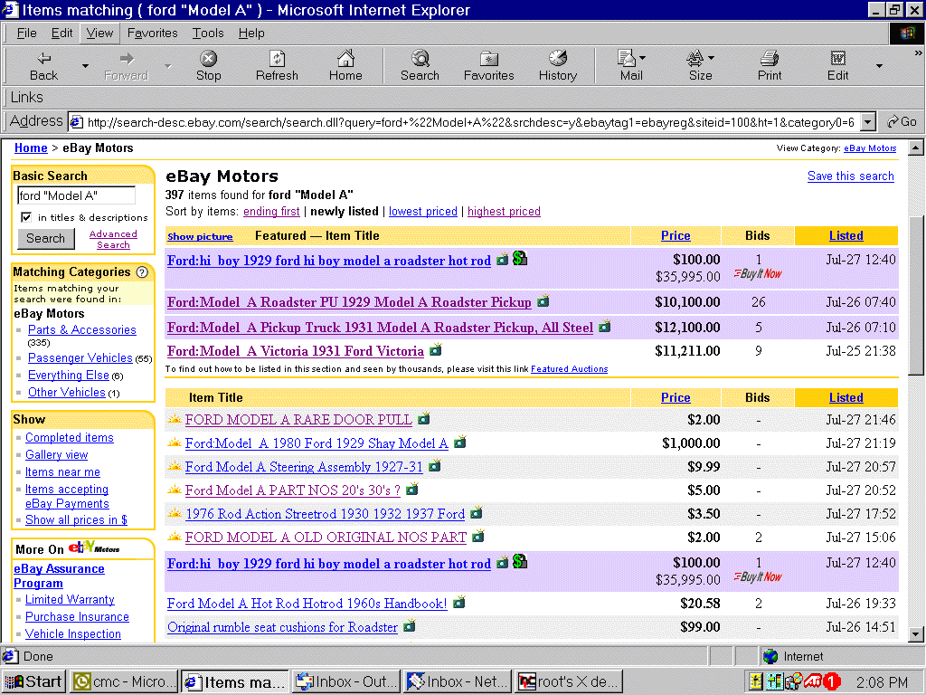The image size is (926, 695).
Task: Click the Favorites toolbar icon
Action: coord(488,60)
